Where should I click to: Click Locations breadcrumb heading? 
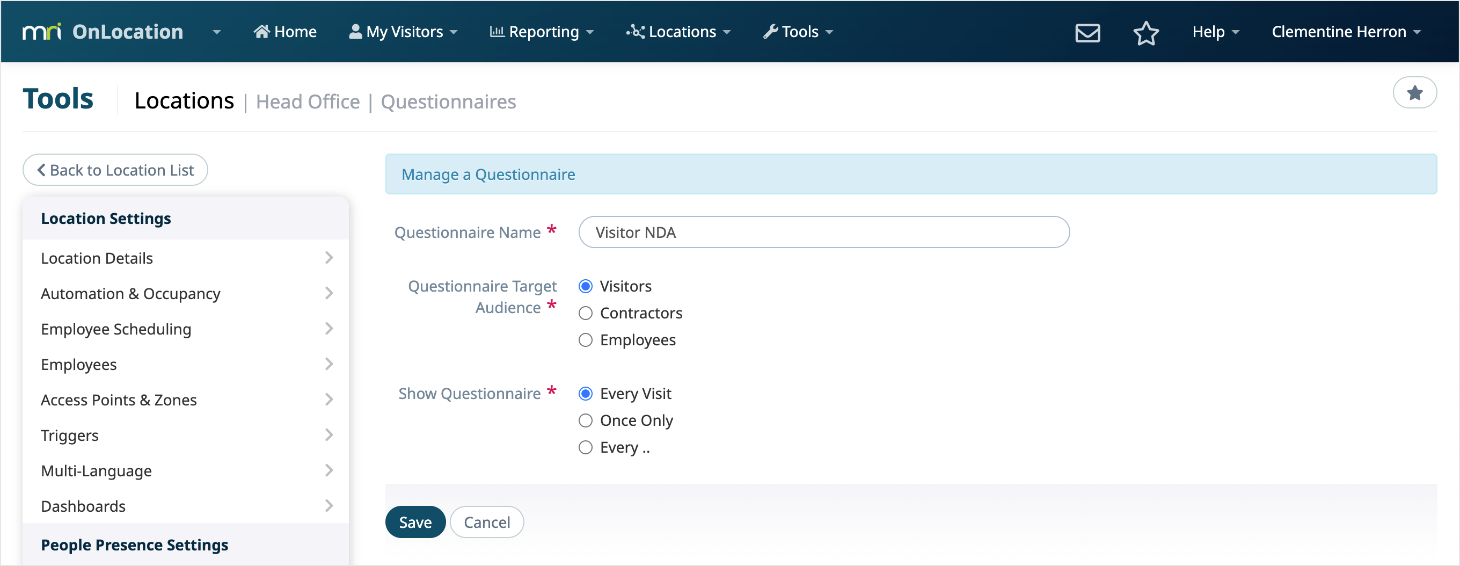point(184,100)
